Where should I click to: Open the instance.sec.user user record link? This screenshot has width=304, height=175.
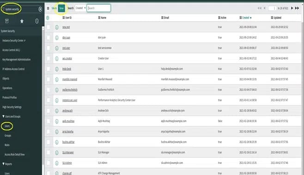click(x=70, y=100)
